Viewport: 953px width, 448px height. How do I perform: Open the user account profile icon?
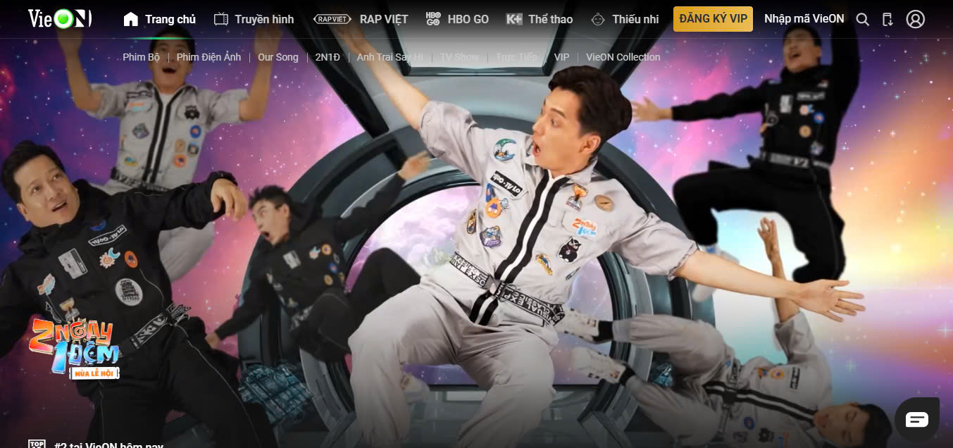pos(915,19)
